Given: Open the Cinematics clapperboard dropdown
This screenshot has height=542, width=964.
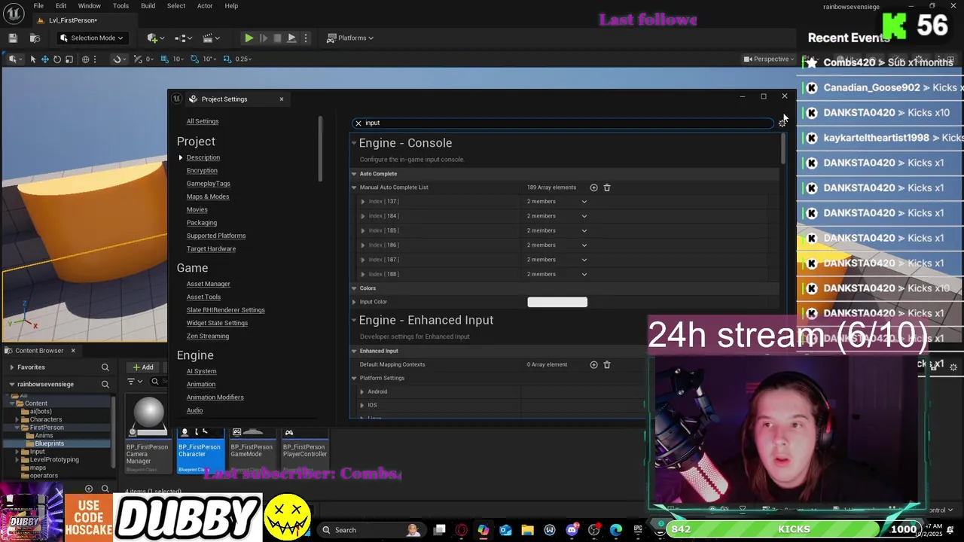Looking at the screenshot, I should pos(212,38).
